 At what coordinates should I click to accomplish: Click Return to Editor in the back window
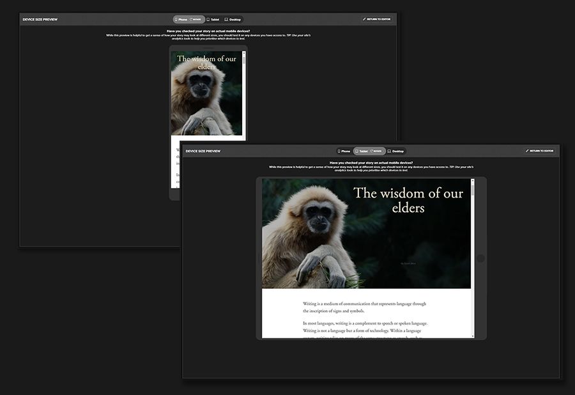(x=376, y=19)
